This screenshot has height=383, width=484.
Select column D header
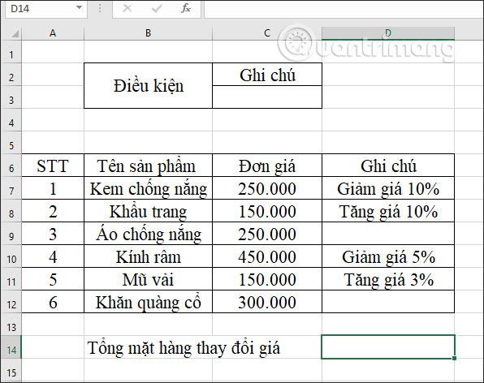click(x=388, y=33)
